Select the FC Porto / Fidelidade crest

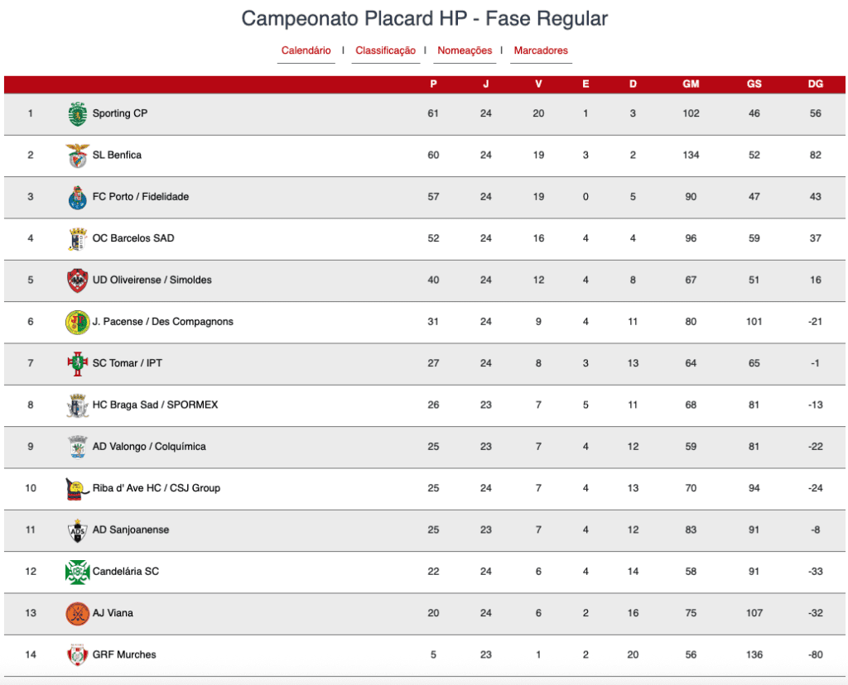77,197
